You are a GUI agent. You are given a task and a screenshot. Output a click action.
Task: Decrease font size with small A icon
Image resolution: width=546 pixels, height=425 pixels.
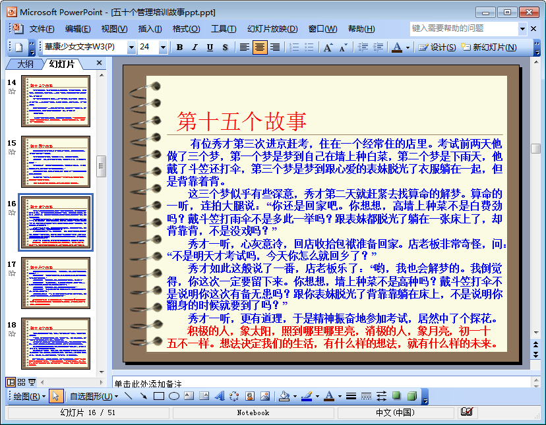pyautogui.click(x=344, y=47)
